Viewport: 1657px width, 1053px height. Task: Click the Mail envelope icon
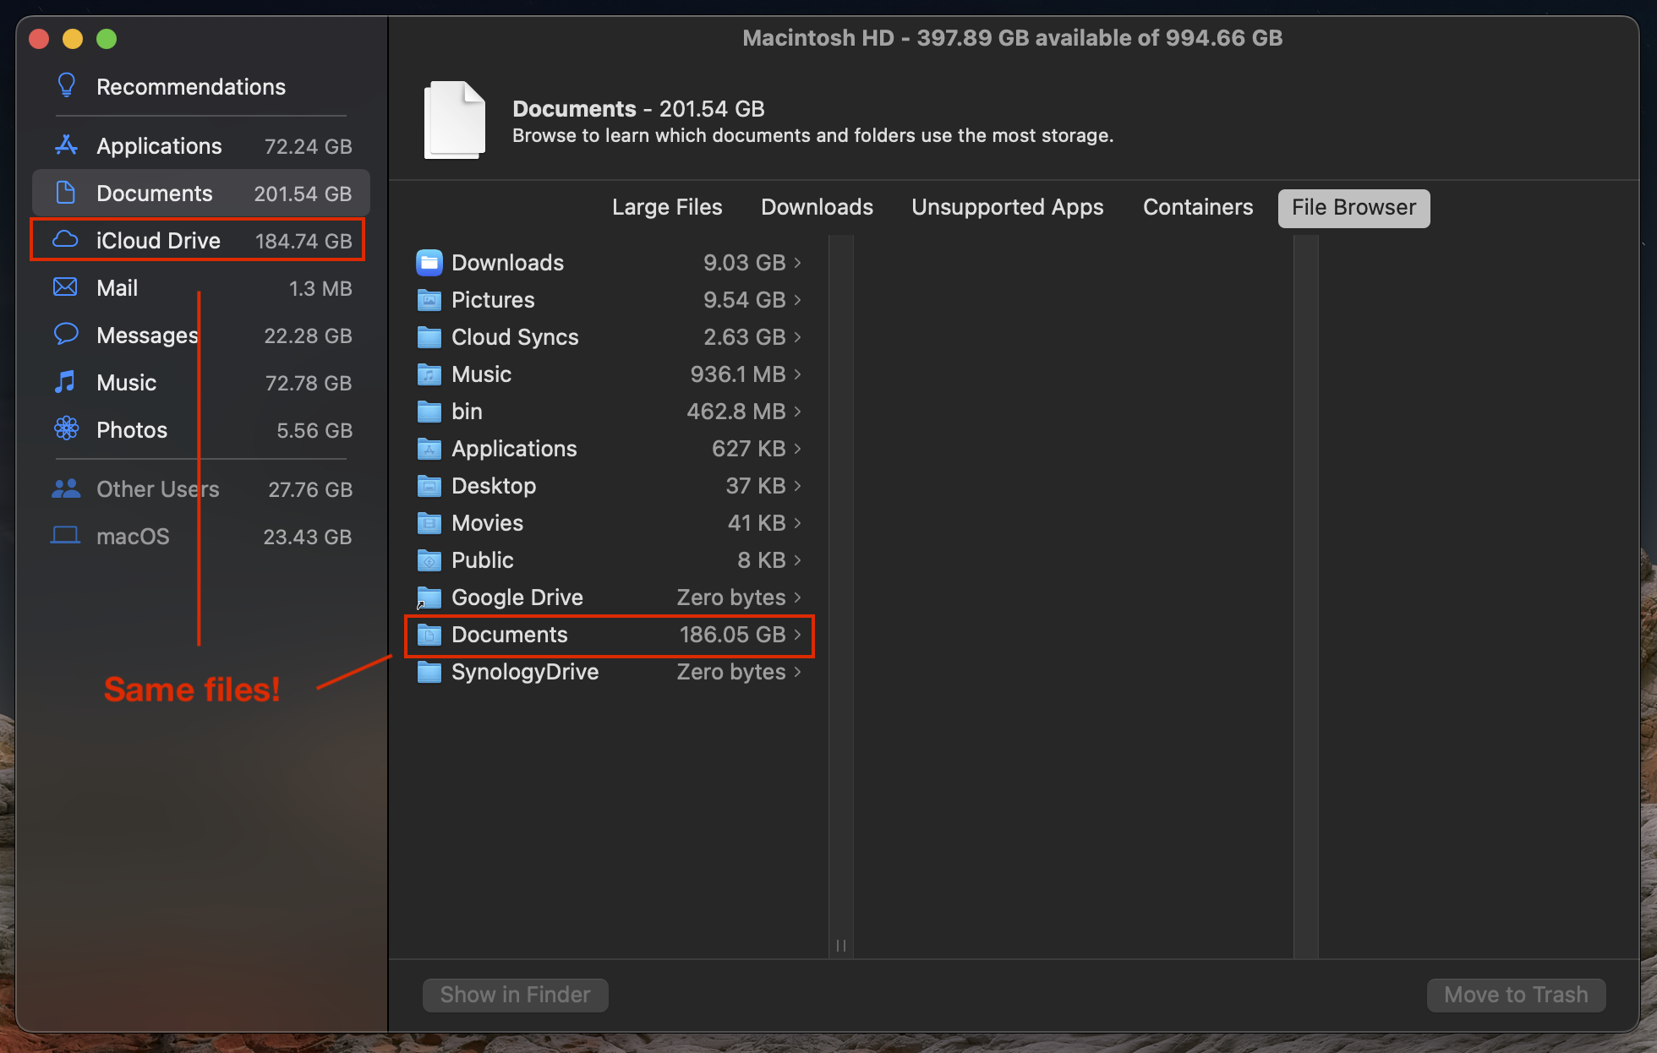click(x=65, y=287)
